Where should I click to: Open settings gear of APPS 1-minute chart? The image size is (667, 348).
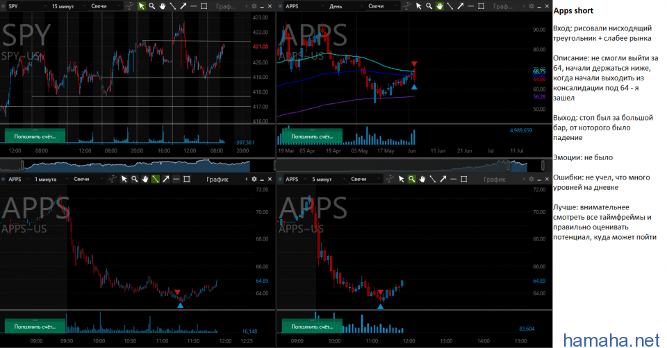pyautogui.click(x=254, y=179)
